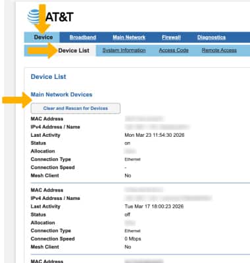The height and width of the screenshot is (263, 250).
Task: Click the AT&T wordmark text
Action: coord(59,17)
